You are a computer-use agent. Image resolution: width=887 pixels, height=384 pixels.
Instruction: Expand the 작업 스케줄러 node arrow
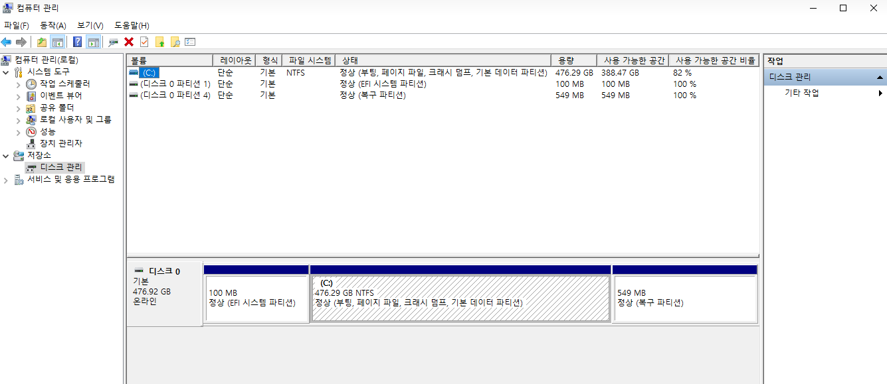[x=19, y=84]
